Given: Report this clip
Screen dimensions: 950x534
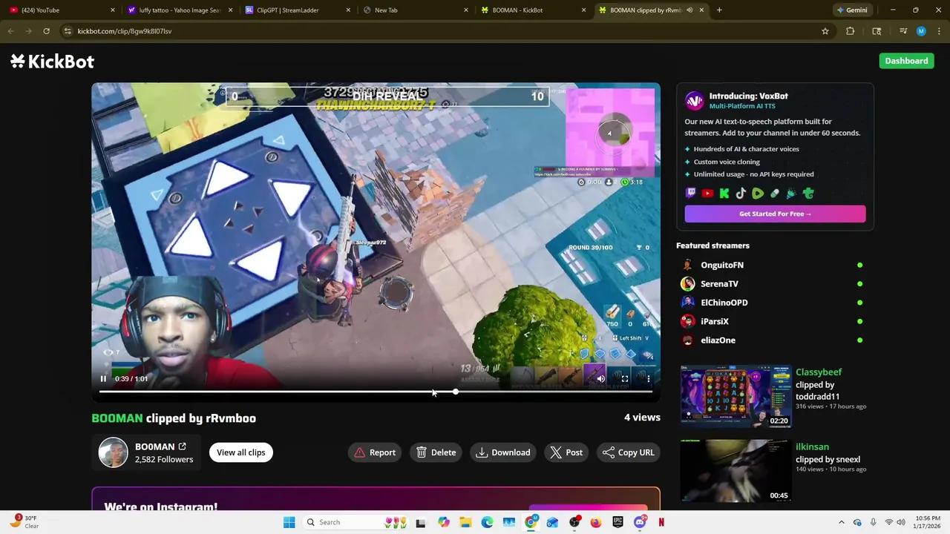Looking at the screenshot, I should [375, 452].
